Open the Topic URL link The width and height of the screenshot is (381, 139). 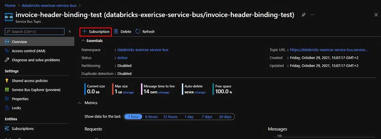coord(329,50)
